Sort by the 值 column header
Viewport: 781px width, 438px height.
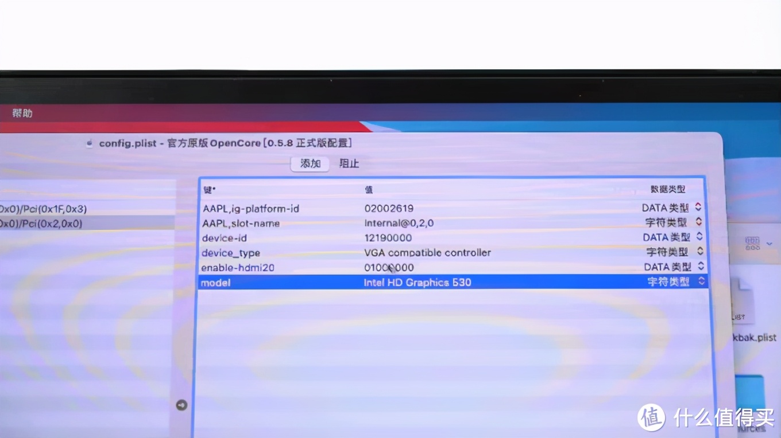click(x=368, y=189)
